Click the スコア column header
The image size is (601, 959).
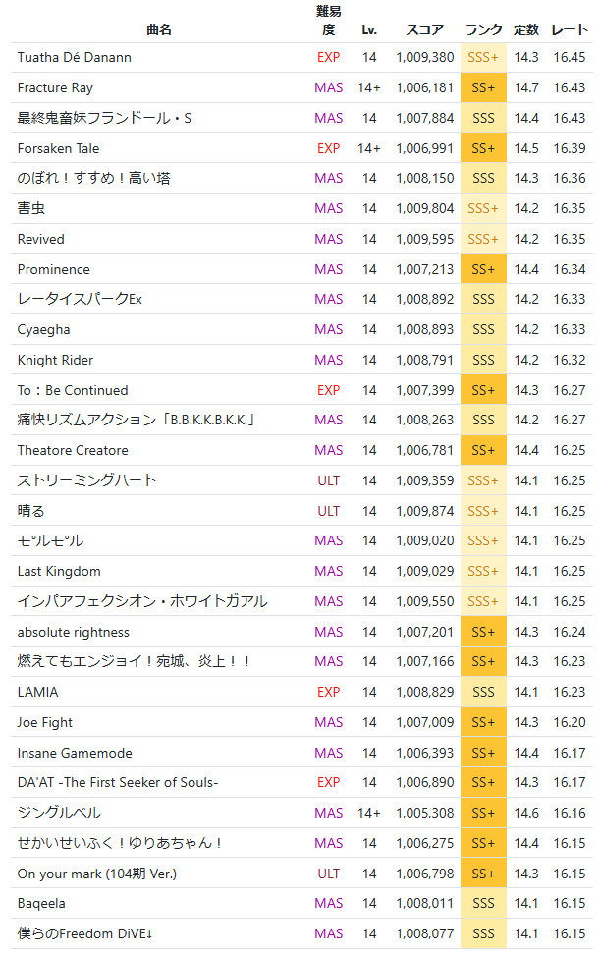pyautogui.click(x=424, y=29)
